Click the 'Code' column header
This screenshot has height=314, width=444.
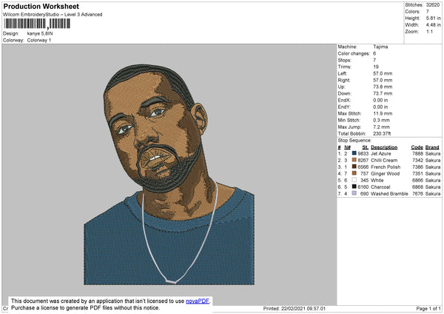[x=417, y=147]
